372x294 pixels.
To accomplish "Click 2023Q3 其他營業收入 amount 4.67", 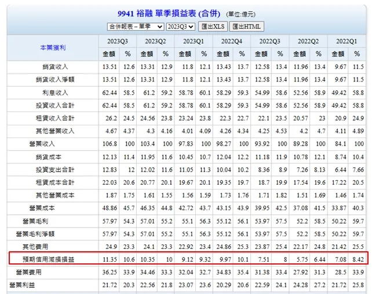I will (111, 131).
